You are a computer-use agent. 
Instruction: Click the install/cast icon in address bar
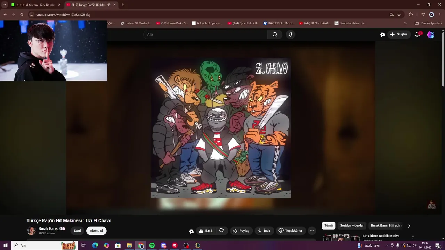(391, 15)
